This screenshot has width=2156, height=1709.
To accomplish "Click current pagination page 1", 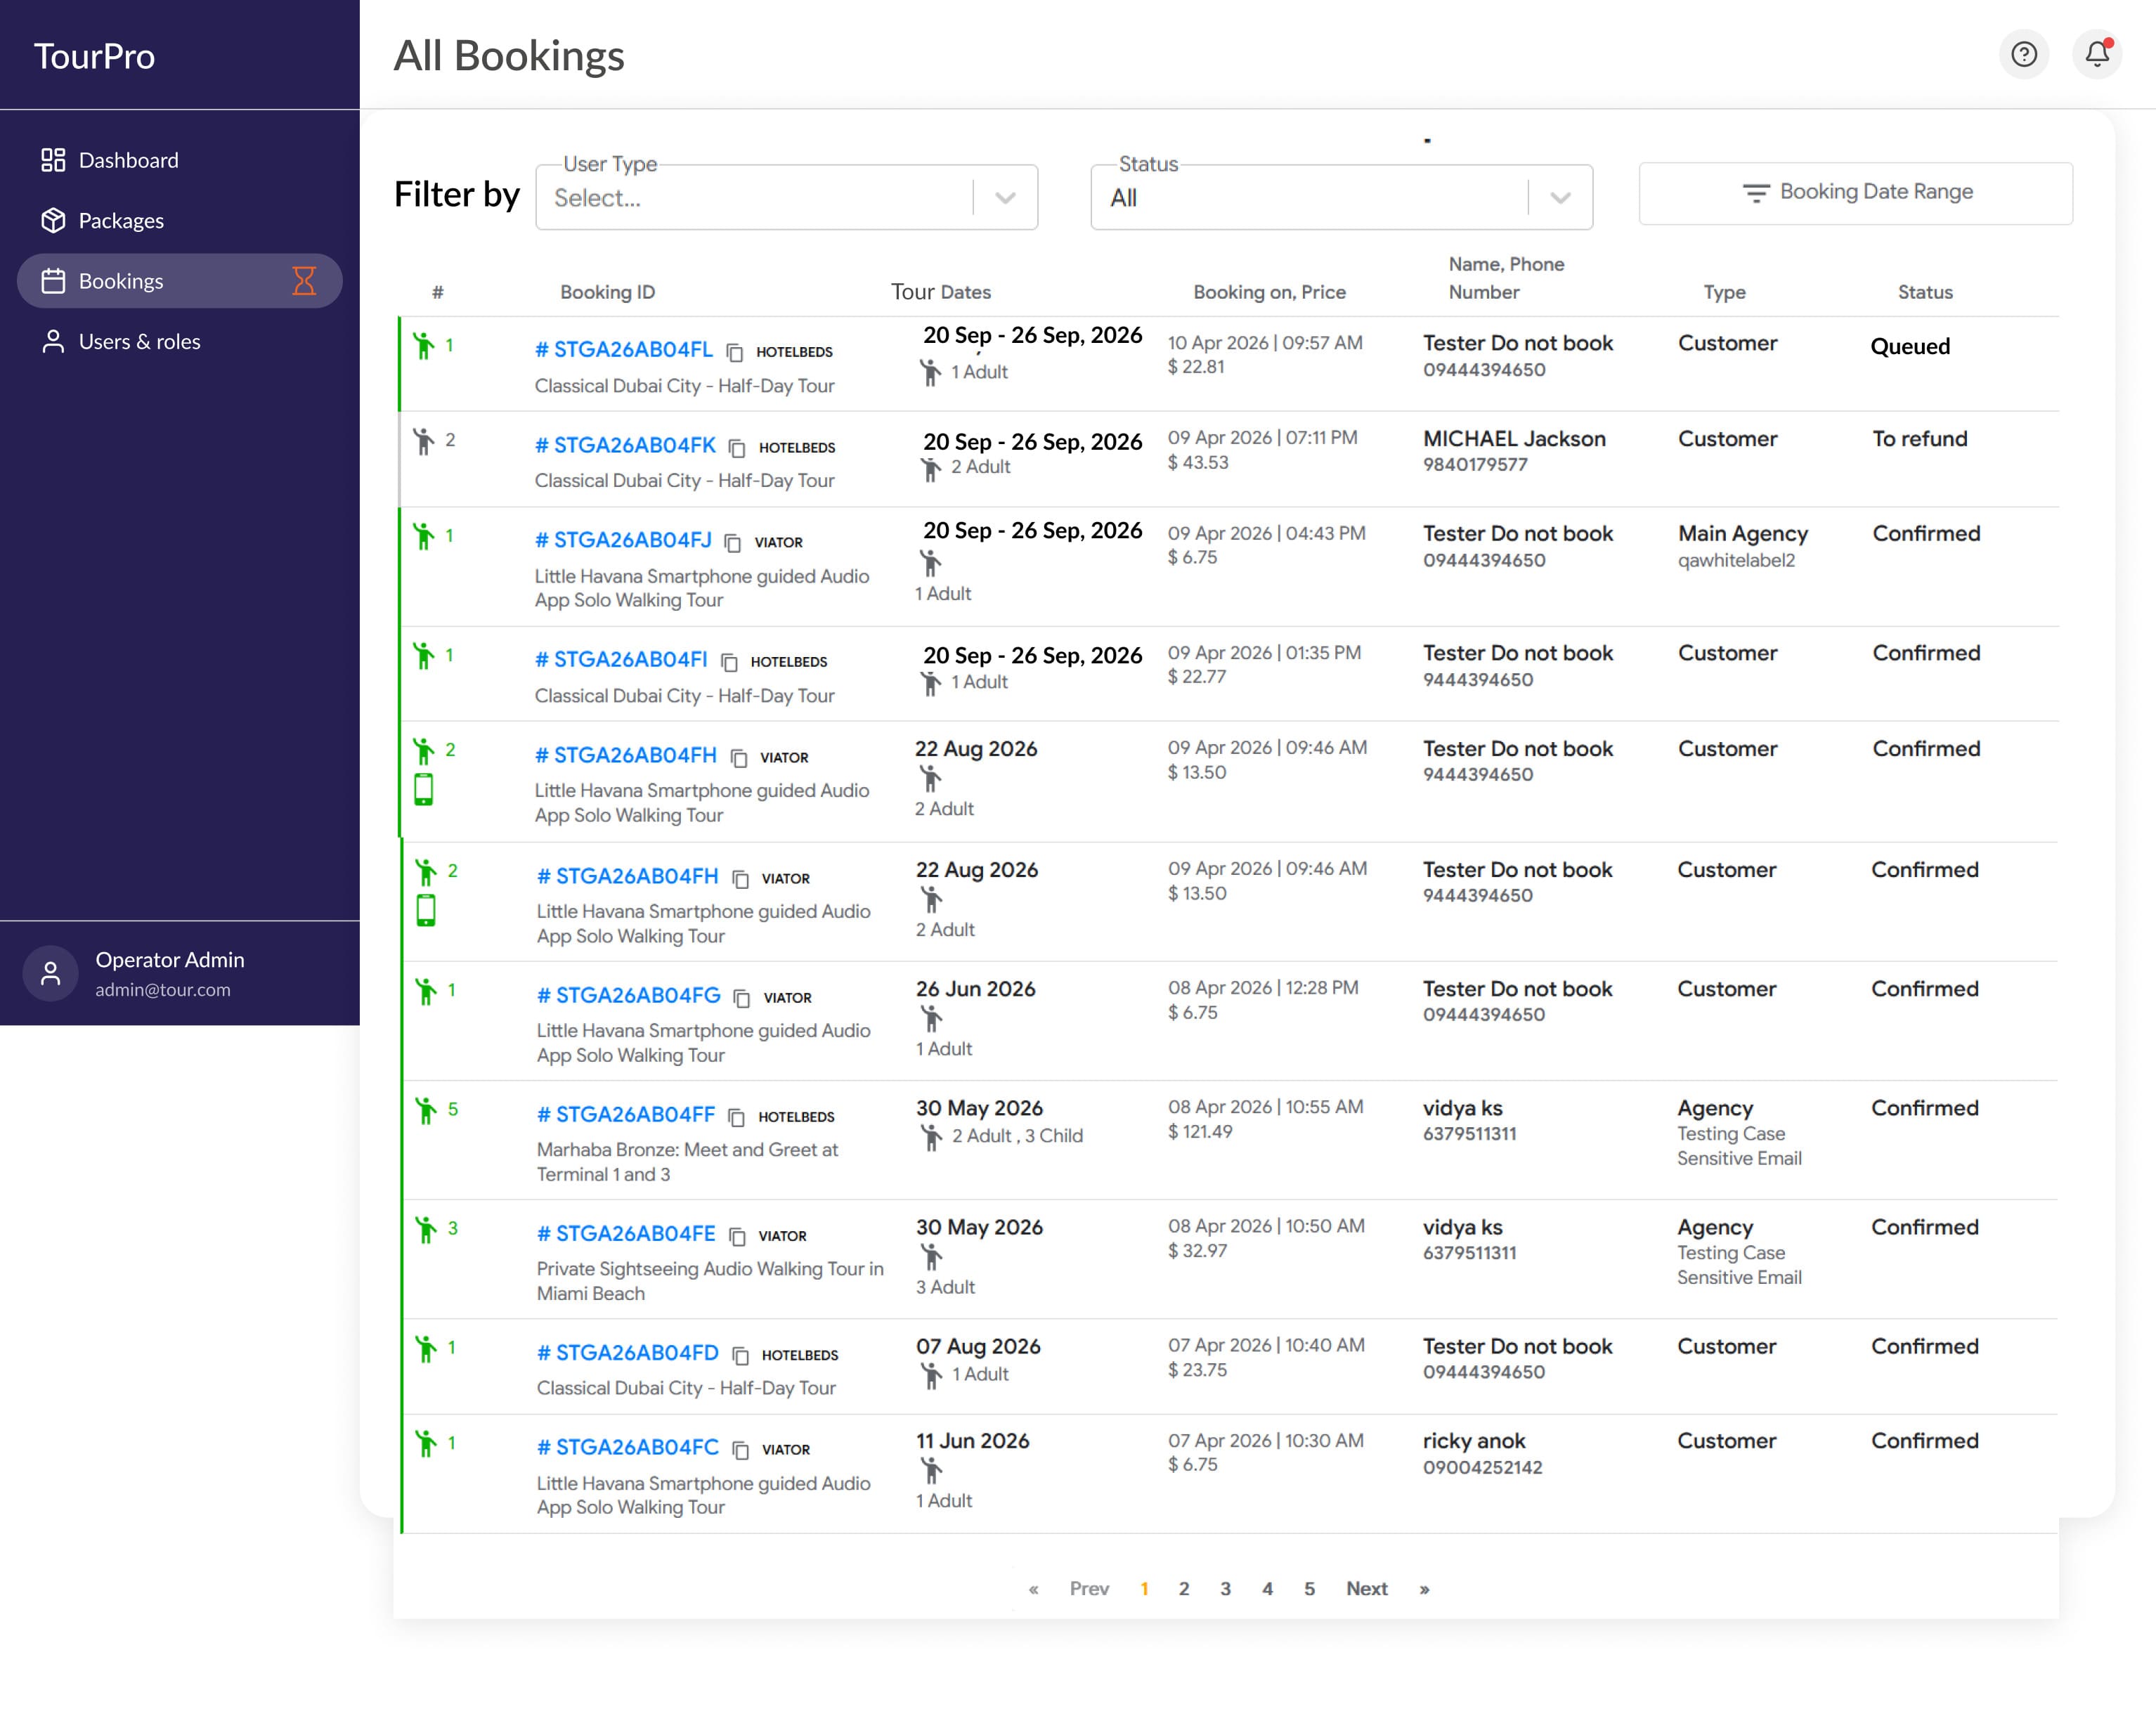I will (1144, 1589).
